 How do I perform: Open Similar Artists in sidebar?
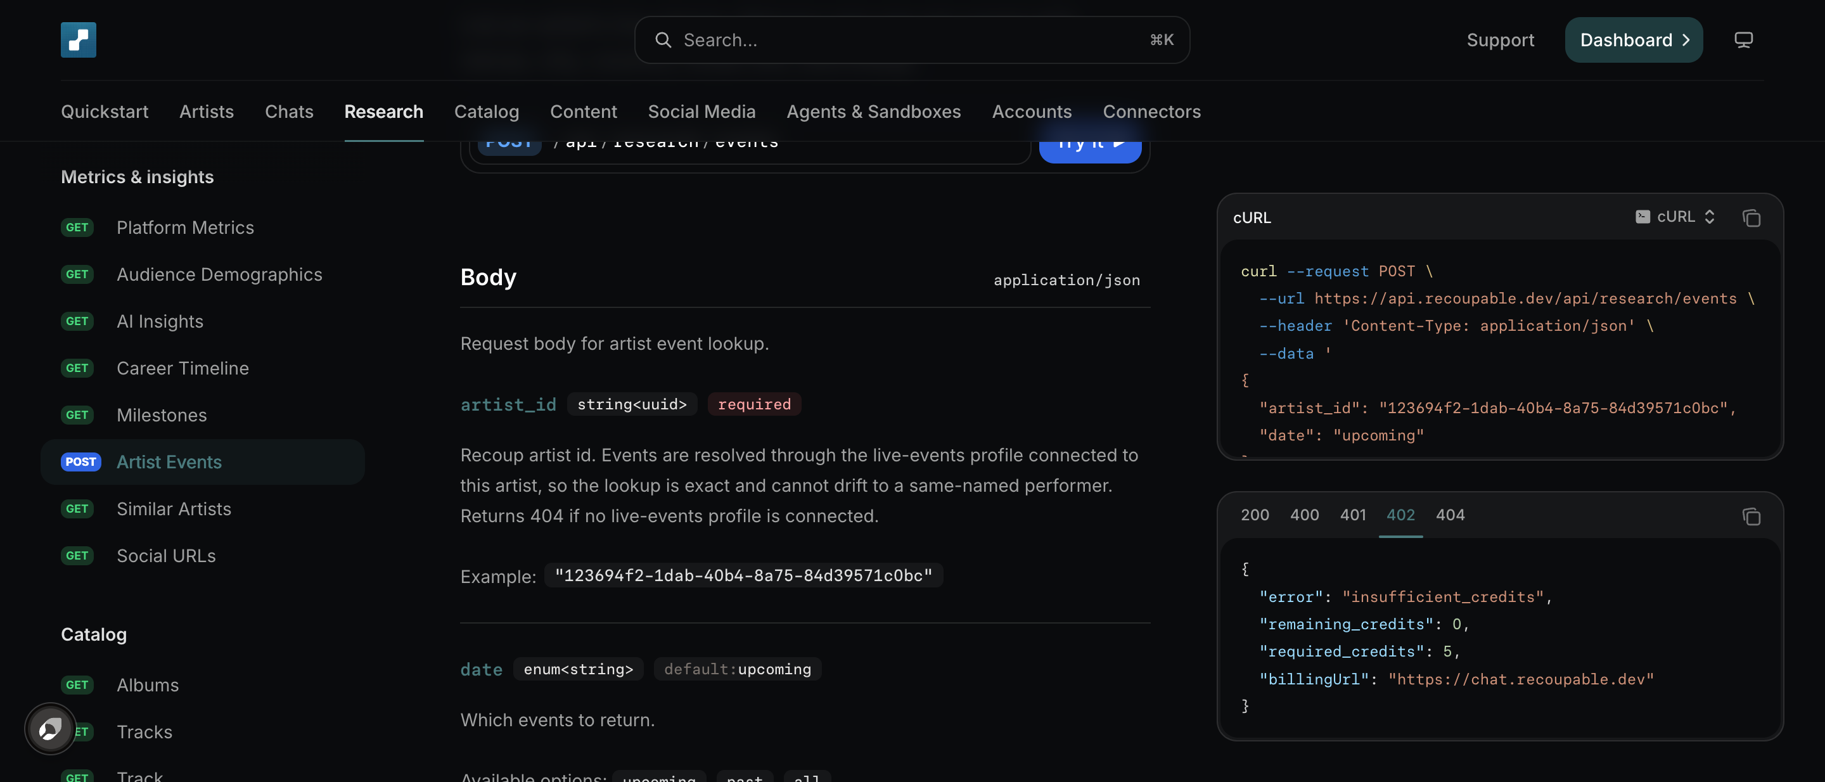(203, 509)
